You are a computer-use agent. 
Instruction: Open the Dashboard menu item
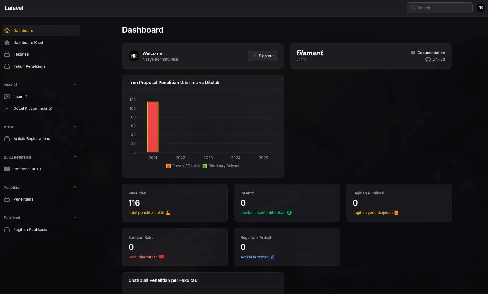[x=41, y=30]
